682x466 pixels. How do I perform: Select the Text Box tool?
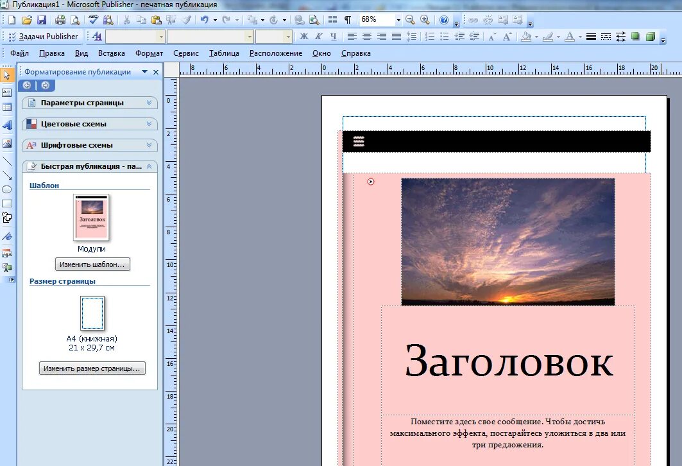(7, 92)
